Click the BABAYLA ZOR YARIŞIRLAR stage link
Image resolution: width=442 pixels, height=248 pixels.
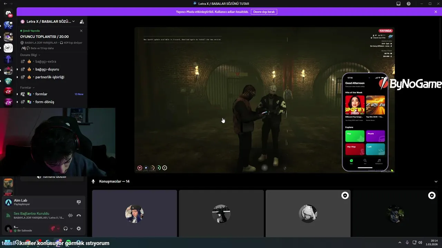pos(41,43)
